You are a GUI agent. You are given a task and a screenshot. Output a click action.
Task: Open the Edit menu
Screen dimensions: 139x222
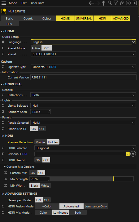24,3
